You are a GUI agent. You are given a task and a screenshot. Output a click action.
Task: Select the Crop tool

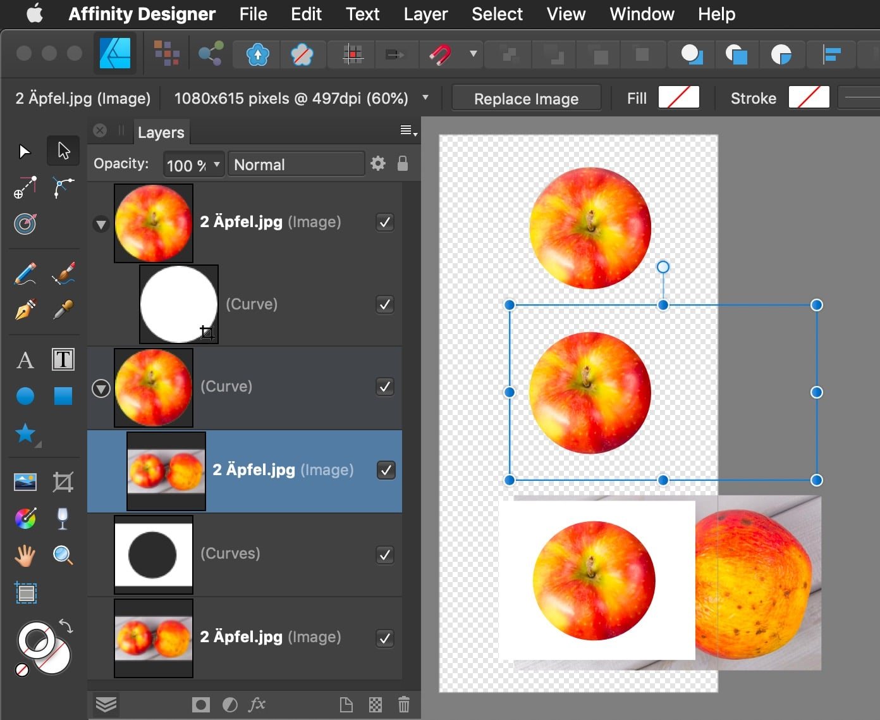[x=63, y=482]
